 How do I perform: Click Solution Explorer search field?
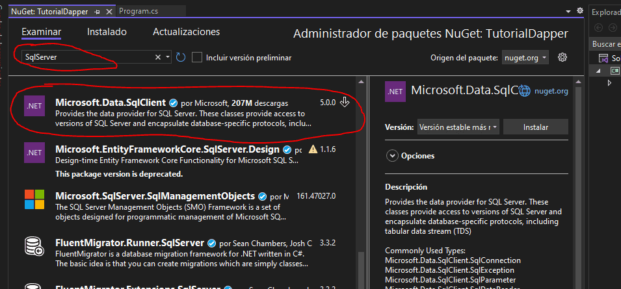605,44
